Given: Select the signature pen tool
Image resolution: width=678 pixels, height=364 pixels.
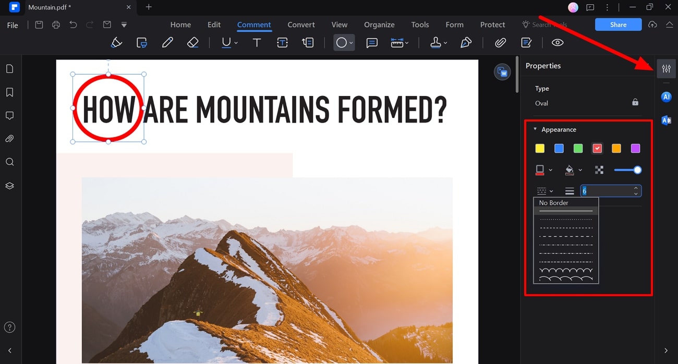Looking at the screenshot, I should [466, 43].
